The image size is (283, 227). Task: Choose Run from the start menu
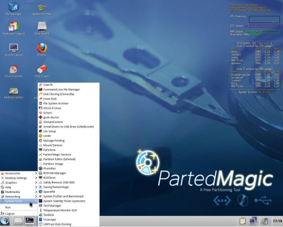tap(19, 207)
